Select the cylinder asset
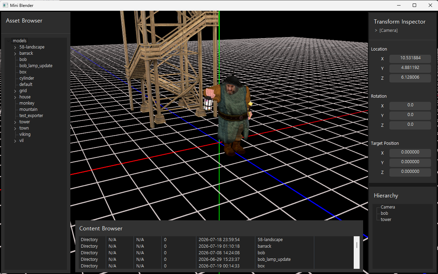 click(x=27, y=78)
